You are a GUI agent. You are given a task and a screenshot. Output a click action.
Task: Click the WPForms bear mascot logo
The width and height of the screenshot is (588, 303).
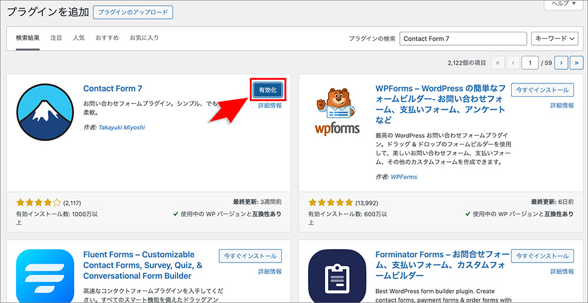337,112
